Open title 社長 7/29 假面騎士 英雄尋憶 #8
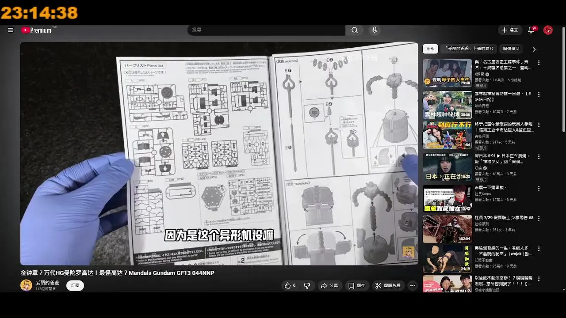The height and width of the screenshot is (318, 566). pos(504,218)
